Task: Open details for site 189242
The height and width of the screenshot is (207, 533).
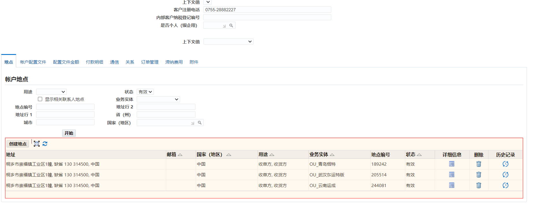Action: [451, 164]
